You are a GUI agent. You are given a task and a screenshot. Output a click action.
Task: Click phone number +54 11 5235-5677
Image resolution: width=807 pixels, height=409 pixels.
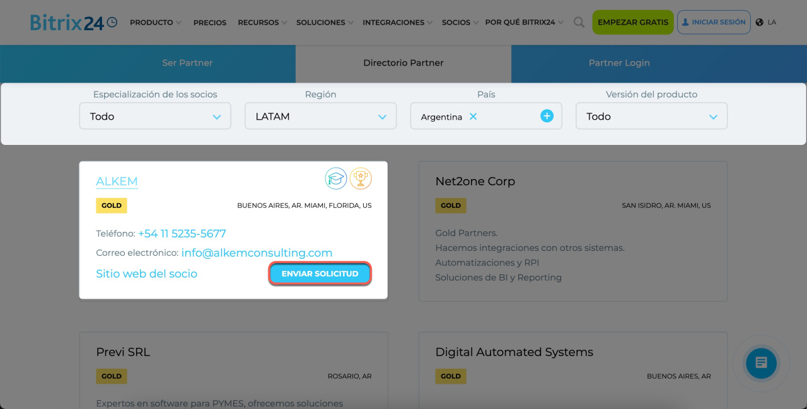pos(182,234)
